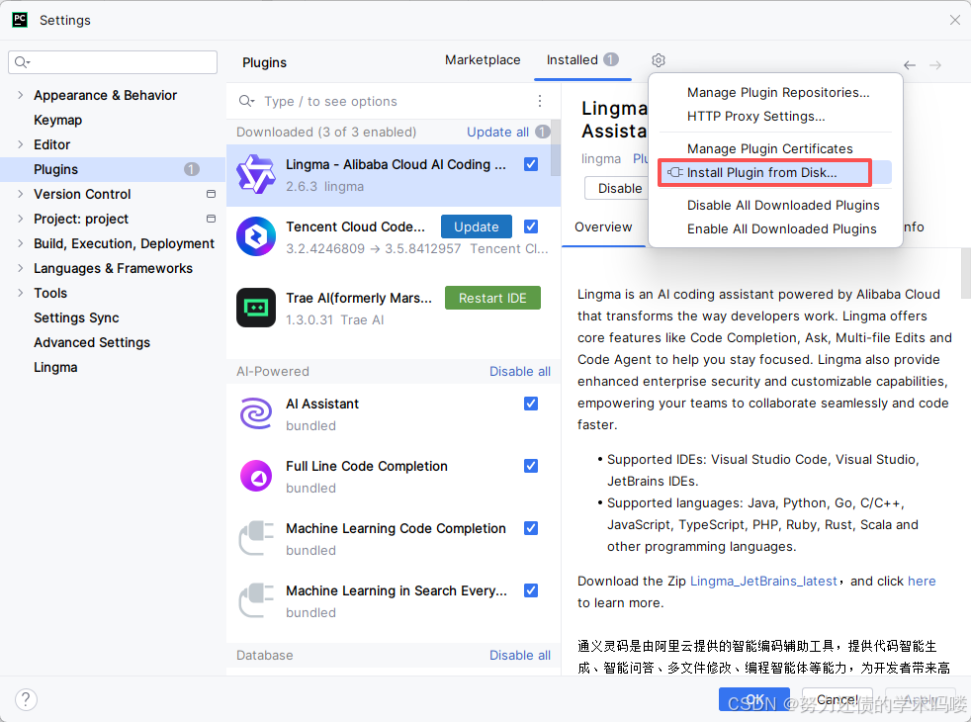Disable the Lingma plugin checkbox

531,164
